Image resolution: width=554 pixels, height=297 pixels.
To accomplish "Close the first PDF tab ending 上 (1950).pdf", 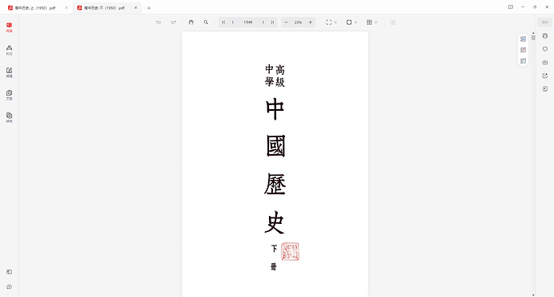I will coord(67,8).
